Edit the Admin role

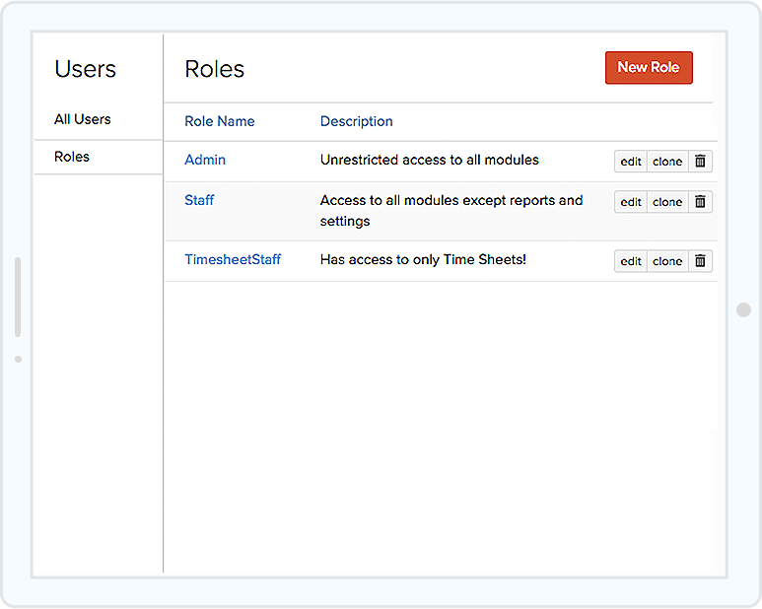pyautogui.click(x=631, y=162)
